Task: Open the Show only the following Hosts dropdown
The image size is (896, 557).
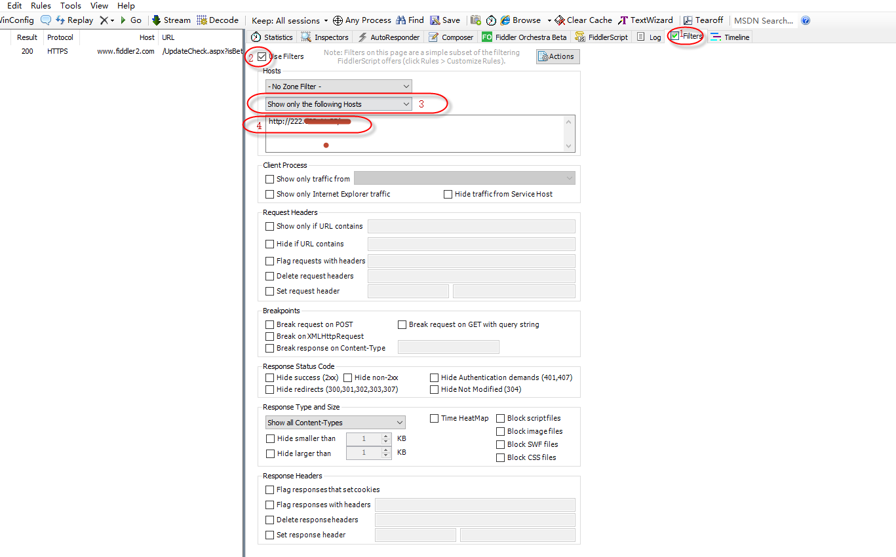Action: [339, 104]
